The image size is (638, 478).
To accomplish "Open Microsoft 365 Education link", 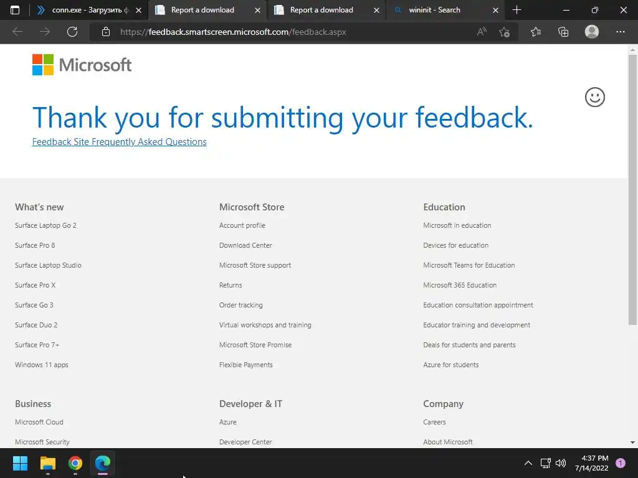I will (x=460, y=285).
